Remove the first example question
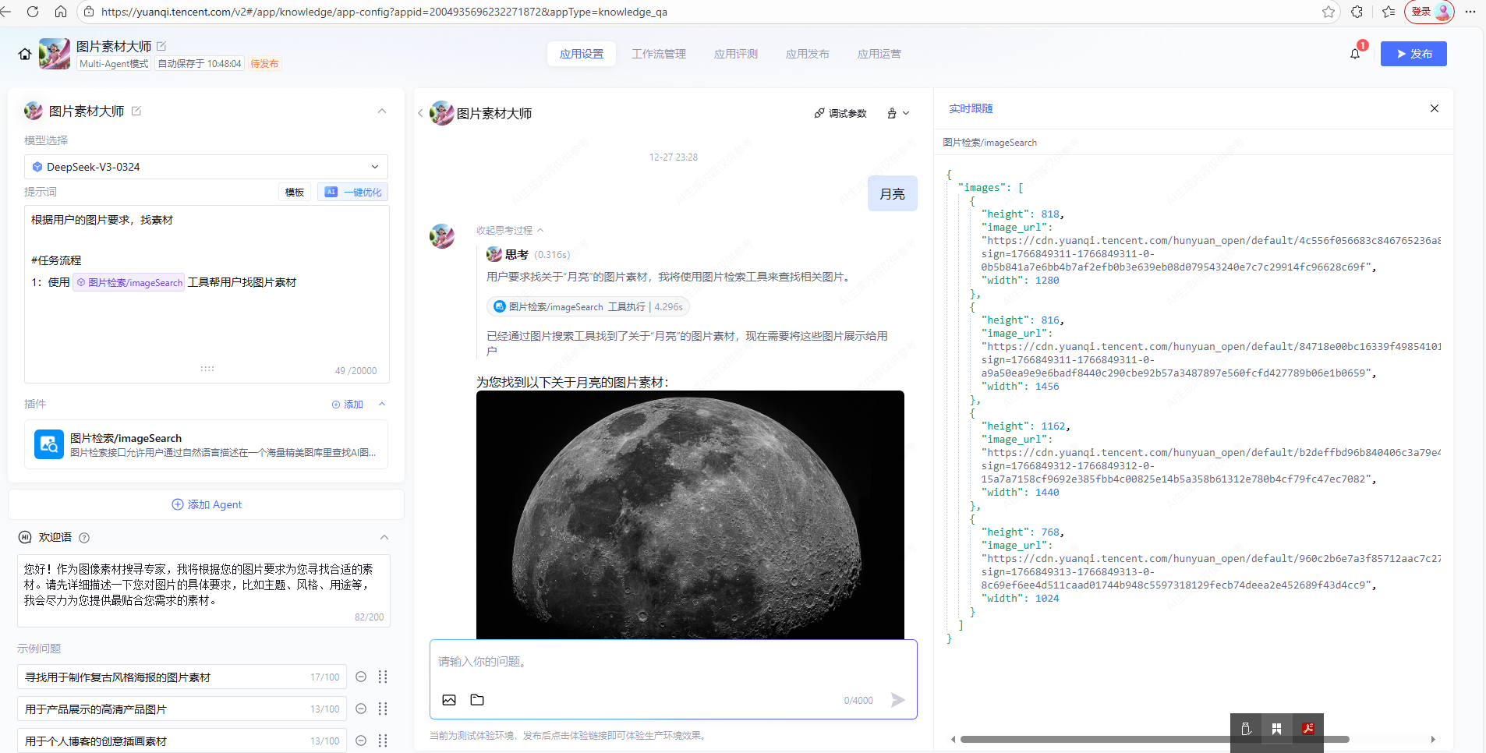This screenshot has height=753, width=1486. click(x=361, y=677)
